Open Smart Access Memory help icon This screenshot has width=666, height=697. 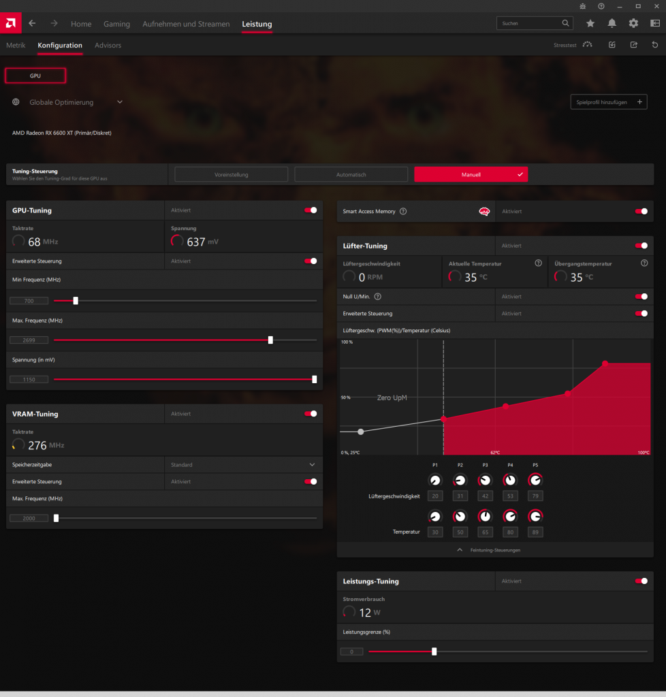pyautogui.click(x=403, y=212)
